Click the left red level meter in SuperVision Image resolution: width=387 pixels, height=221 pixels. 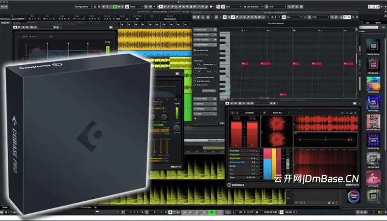point(236,134)
